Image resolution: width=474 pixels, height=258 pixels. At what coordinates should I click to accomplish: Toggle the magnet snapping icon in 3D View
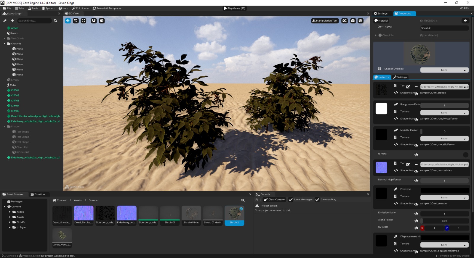coord(94,21)
